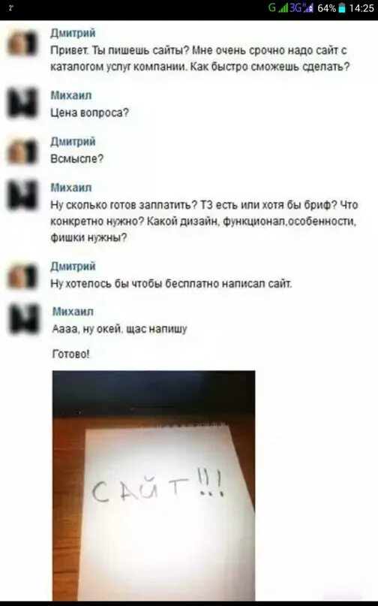Image resolution: width=378 pixels, height=606 pixels.
Task: Tap Дмитрий's avatar beside the "бесплатно написал сайт" message
Action: coord(22,276)
